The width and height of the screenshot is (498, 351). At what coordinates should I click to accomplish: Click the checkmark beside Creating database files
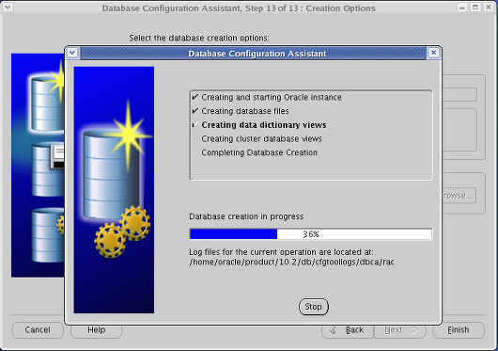pos(195,111)
